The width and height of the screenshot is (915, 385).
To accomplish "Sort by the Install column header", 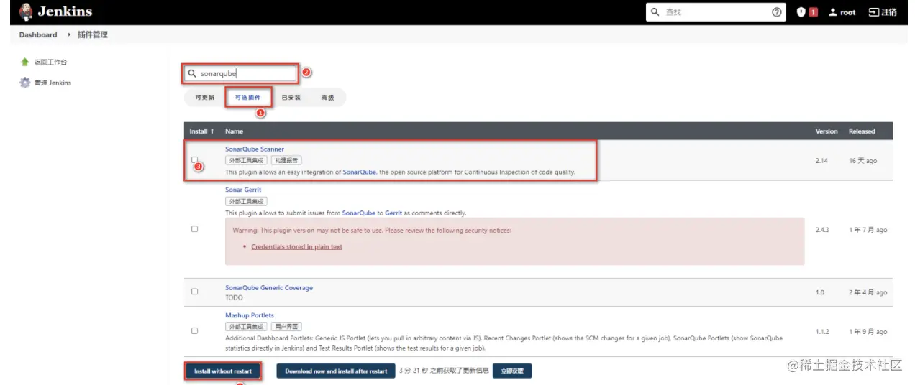I will (x=201, y=131).
